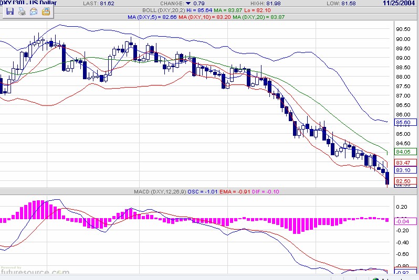Open My Pictures folder icon

[46, 11]
